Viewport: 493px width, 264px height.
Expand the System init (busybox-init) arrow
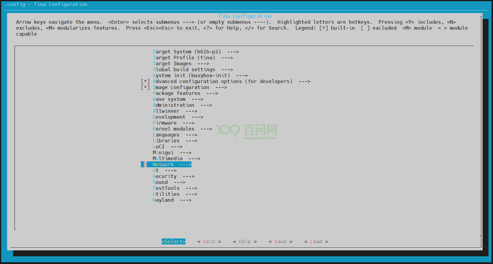242,76
